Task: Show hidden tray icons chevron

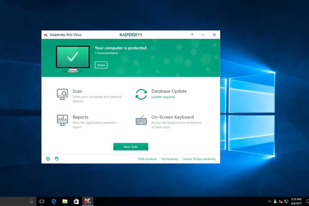Action: [x=270, y=202]
